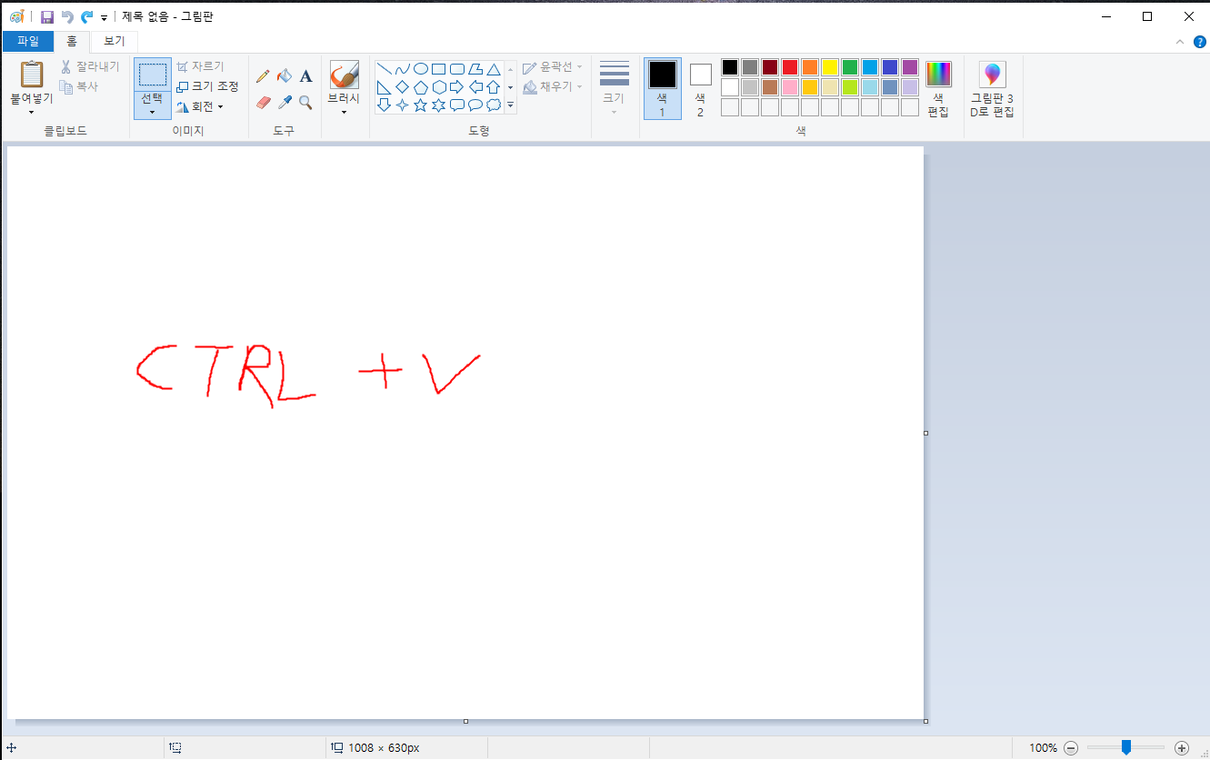Save the drawing using the floppy disk icon

(47, 17)
